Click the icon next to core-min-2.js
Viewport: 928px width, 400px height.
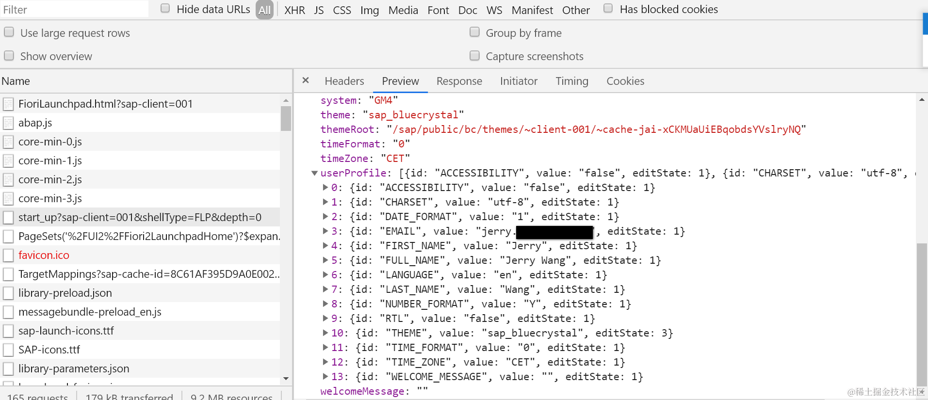tap(8, 180)
